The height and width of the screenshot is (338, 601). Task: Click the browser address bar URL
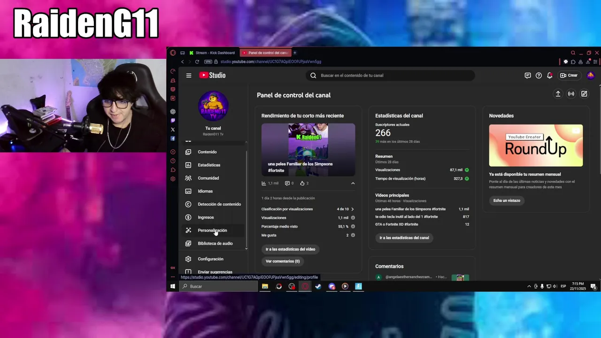coord(270,61)
